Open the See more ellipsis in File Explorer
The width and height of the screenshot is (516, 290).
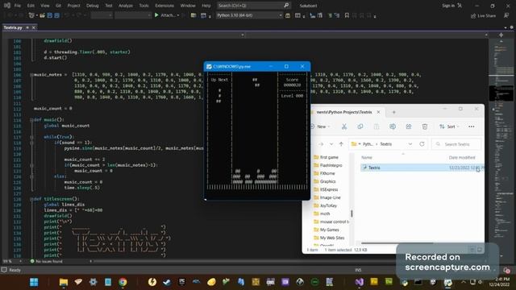[472, 126]
